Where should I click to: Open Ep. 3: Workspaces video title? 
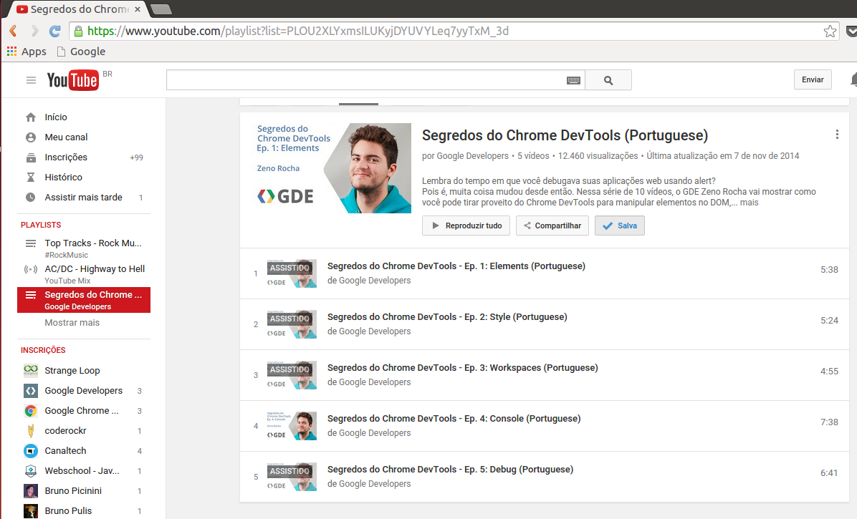462,367
